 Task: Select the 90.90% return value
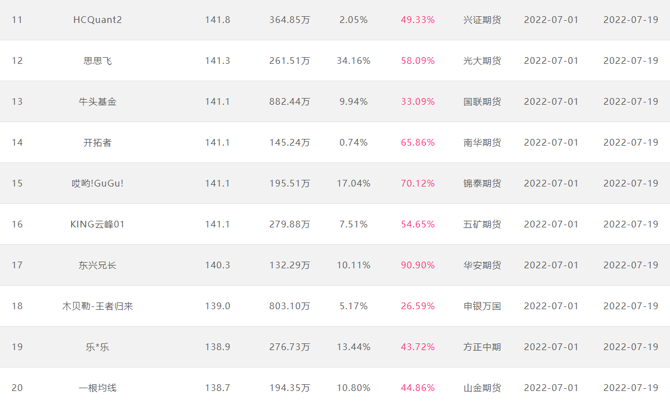[x=418, y=265]
